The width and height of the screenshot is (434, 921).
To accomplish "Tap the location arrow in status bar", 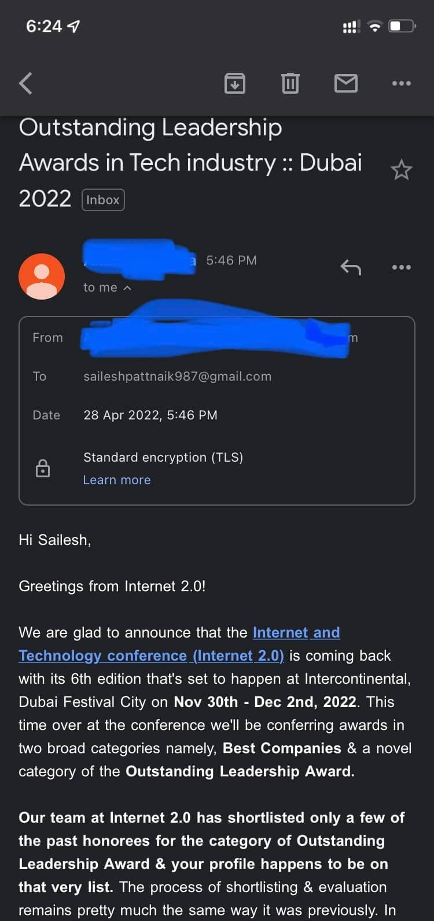I will (74, 26).
